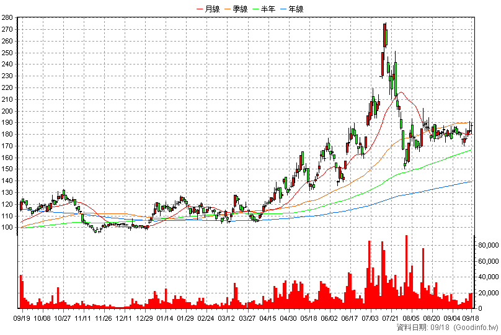Click the 80,000 volume axis label
The width and height of the screenshot is (501, 335).
(488, 245)
